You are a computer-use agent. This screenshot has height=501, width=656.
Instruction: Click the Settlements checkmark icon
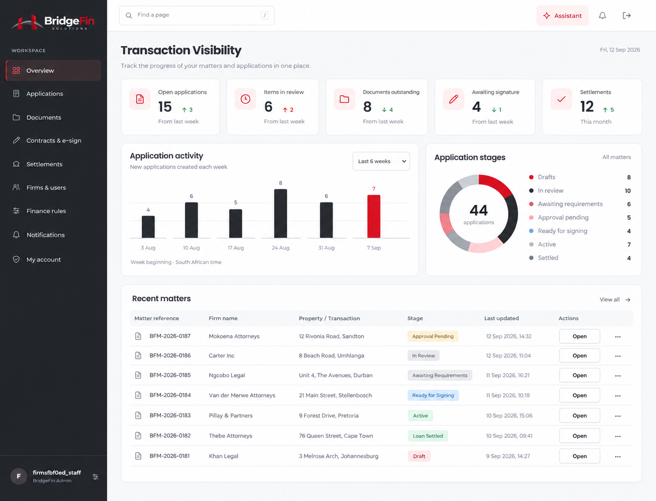tap(561, 99)
